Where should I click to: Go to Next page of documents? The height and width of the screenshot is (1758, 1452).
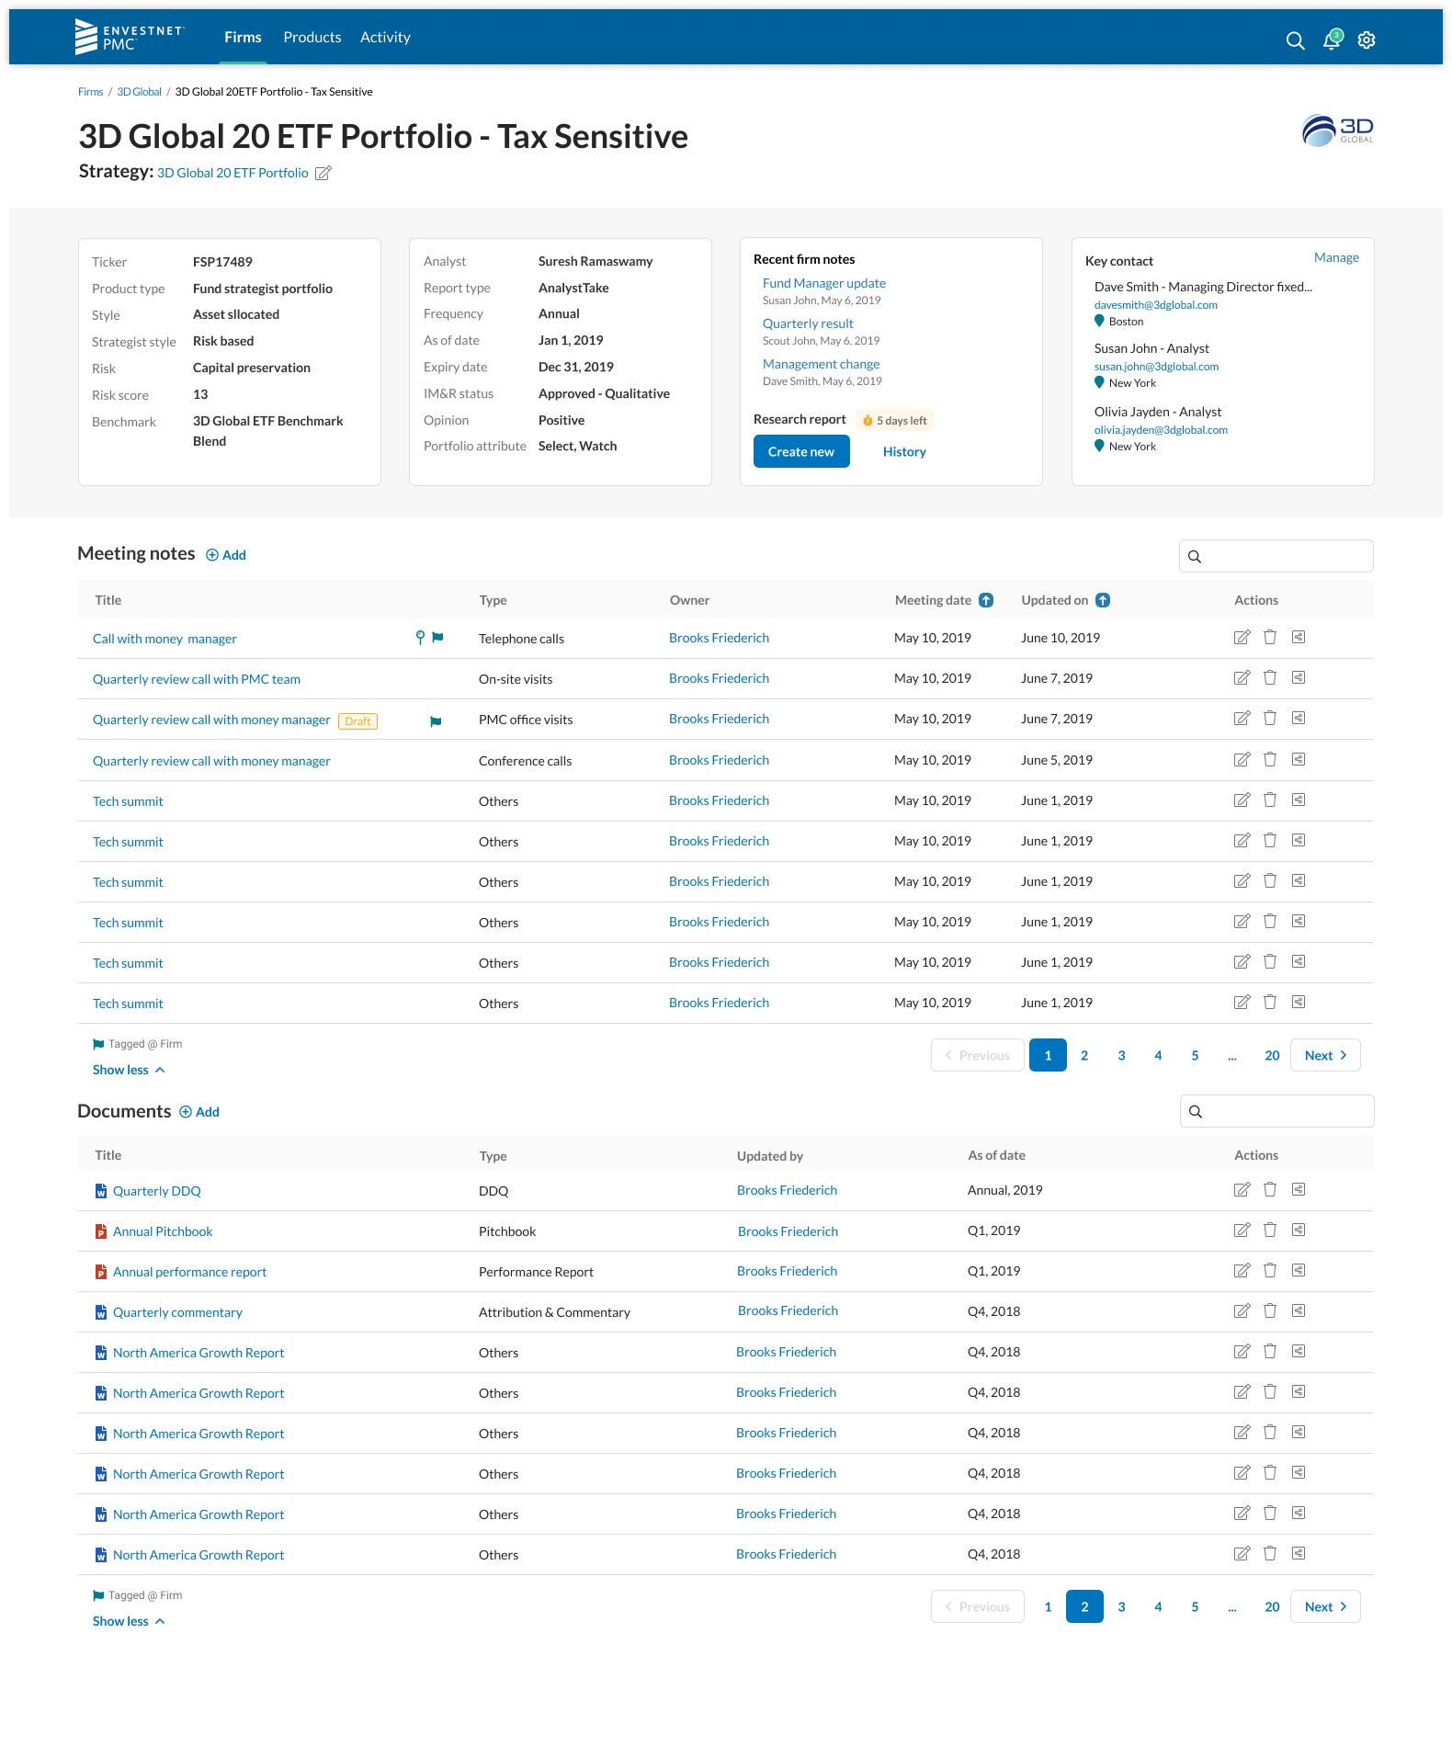tap(1325, 1606)
